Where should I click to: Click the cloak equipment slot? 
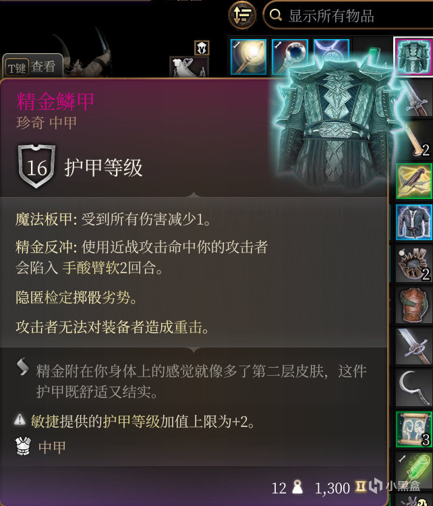(189, 67)
